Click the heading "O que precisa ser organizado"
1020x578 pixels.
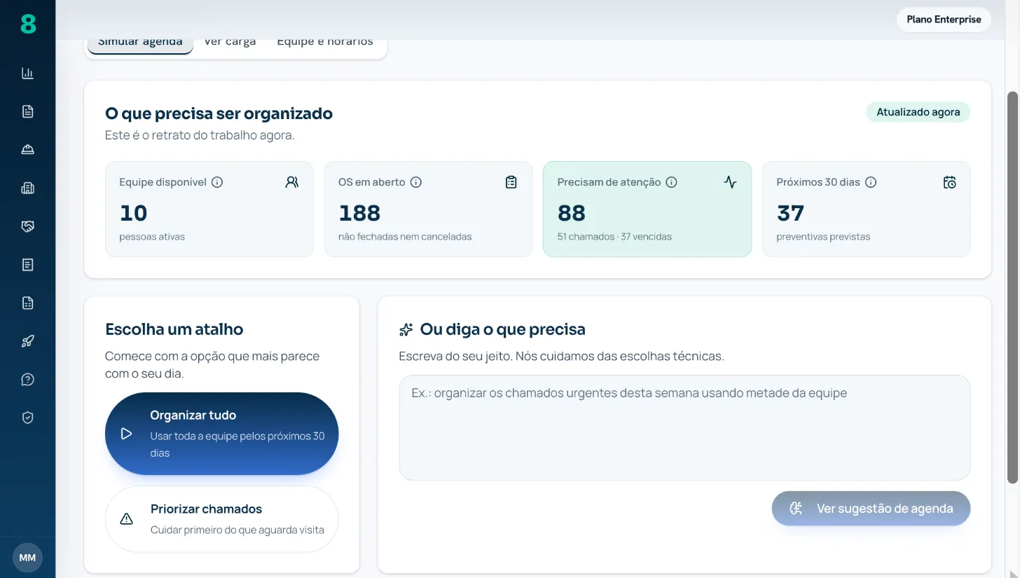coord(219,113)
